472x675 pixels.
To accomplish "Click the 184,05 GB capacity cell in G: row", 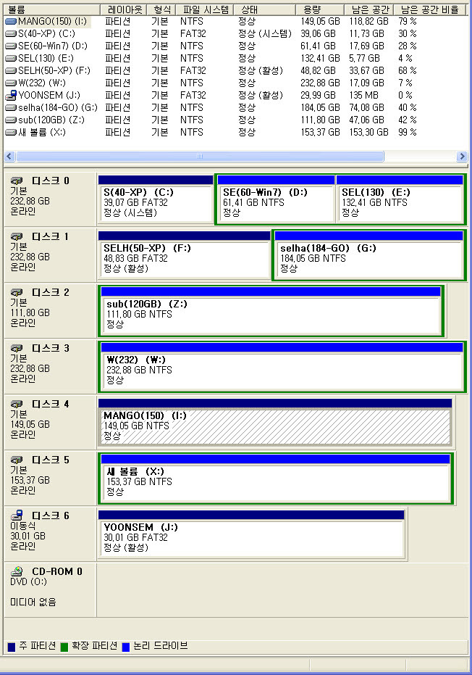I will click(x=320, y=107).
